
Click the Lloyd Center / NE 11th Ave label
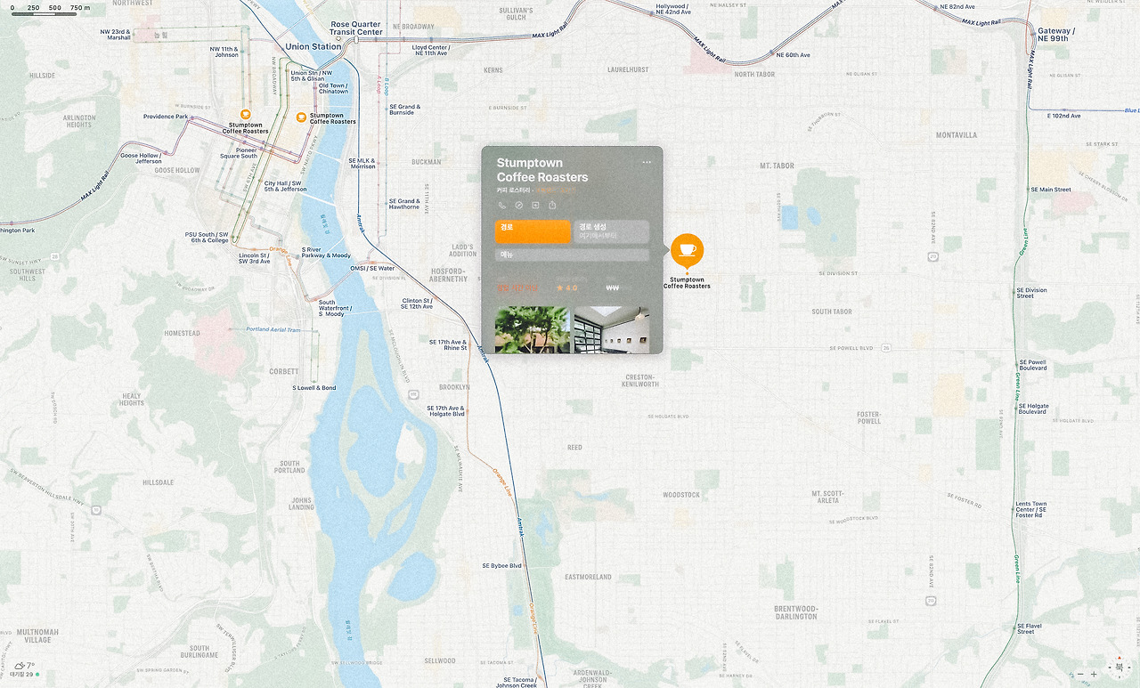(x=430, y=51)
